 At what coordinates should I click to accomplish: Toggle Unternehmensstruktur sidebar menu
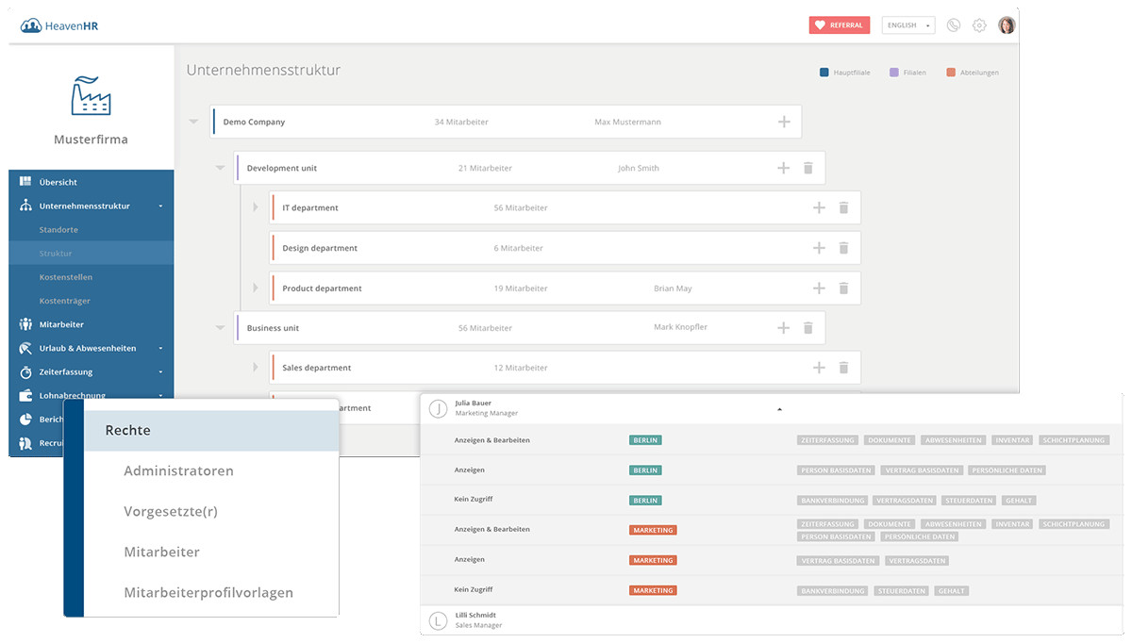tap(92, 206)
